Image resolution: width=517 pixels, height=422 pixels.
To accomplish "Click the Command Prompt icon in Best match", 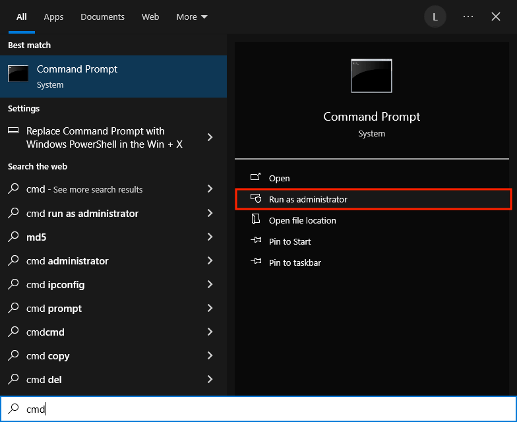I will click(x=18, y=74).
